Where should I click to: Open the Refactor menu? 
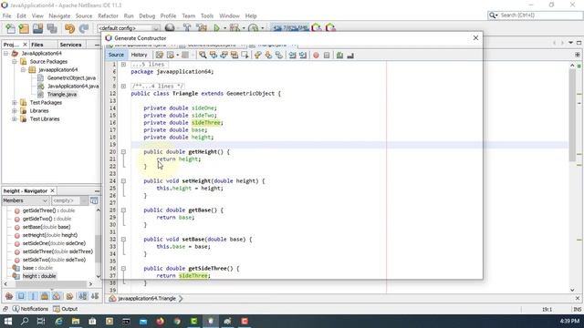[108, 15]
